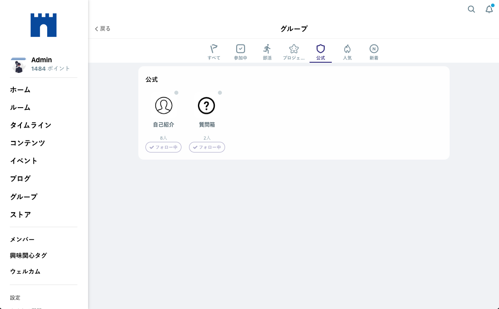Open ウェルカム in sidebar
The height and width of the screenshot is (309, 499).
click(x=25, y=272)
